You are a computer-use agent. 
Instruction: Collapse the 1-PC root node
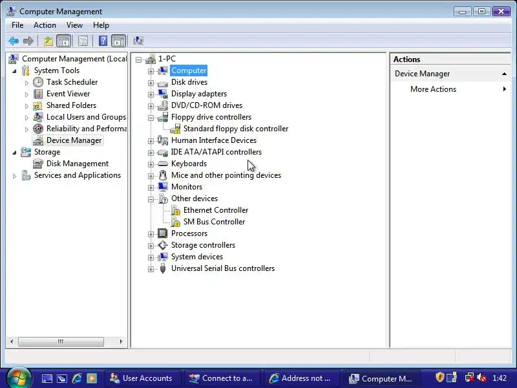coord(138,59)
